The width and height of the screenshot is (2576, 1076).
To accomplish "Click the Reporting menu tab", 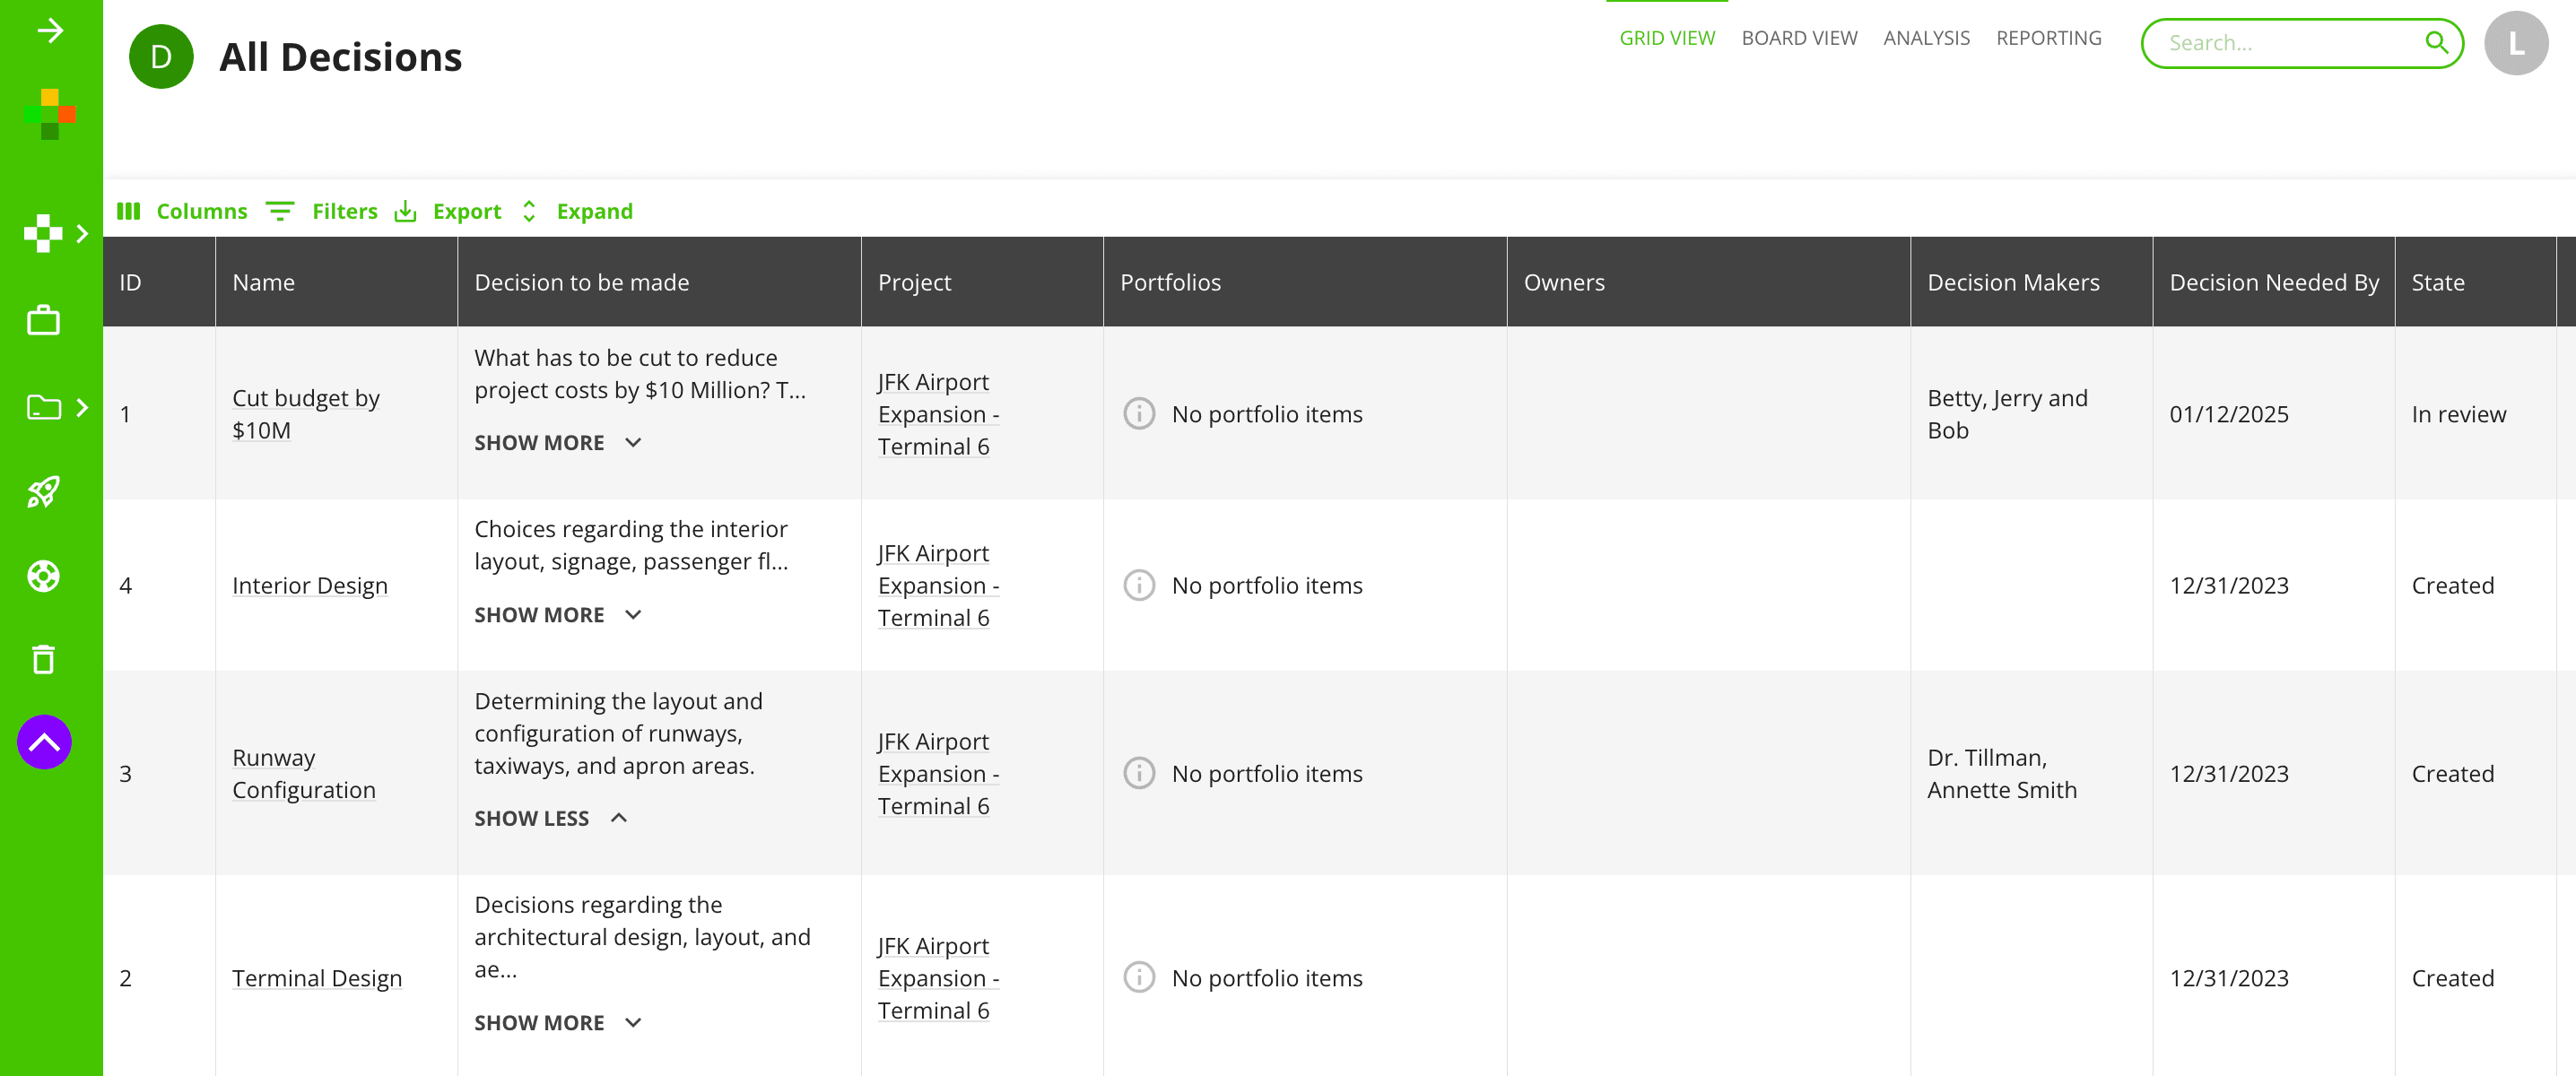I will (x=2047, y=36).
